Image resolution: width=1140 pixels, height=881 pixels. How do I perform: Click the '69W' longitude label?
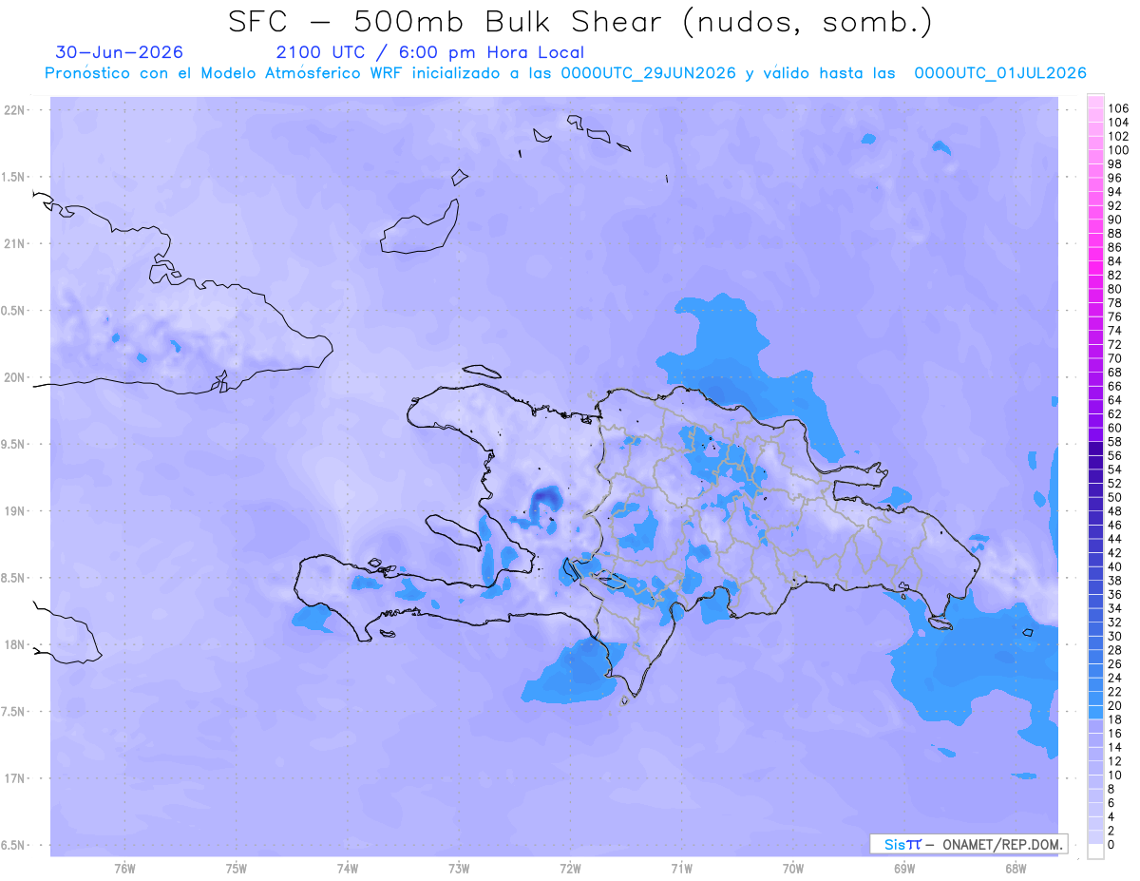tap(904, 868)
